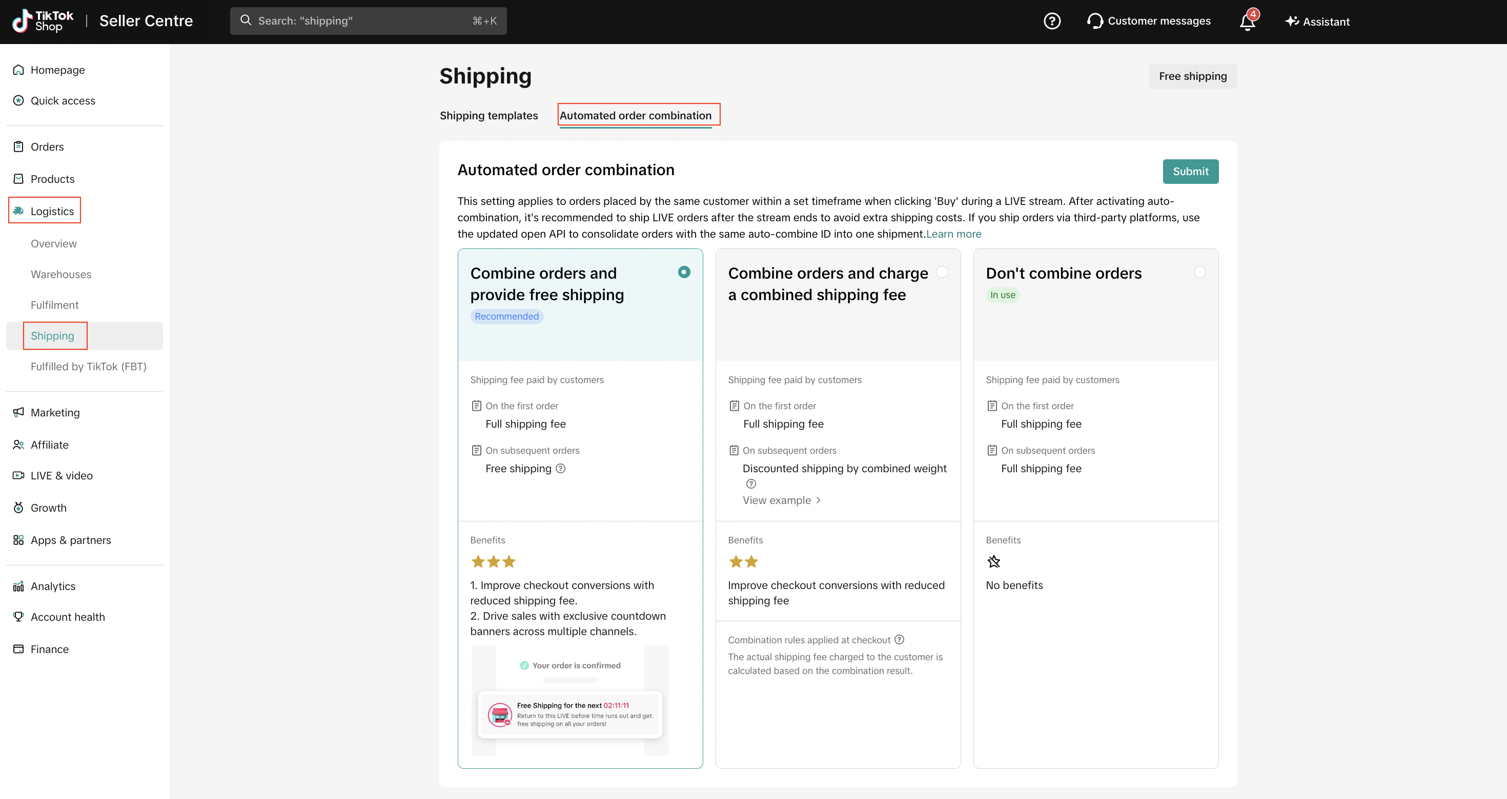Open Overview under Logistics
This screenshot has width=1507, height=799.
click(53, 244)
